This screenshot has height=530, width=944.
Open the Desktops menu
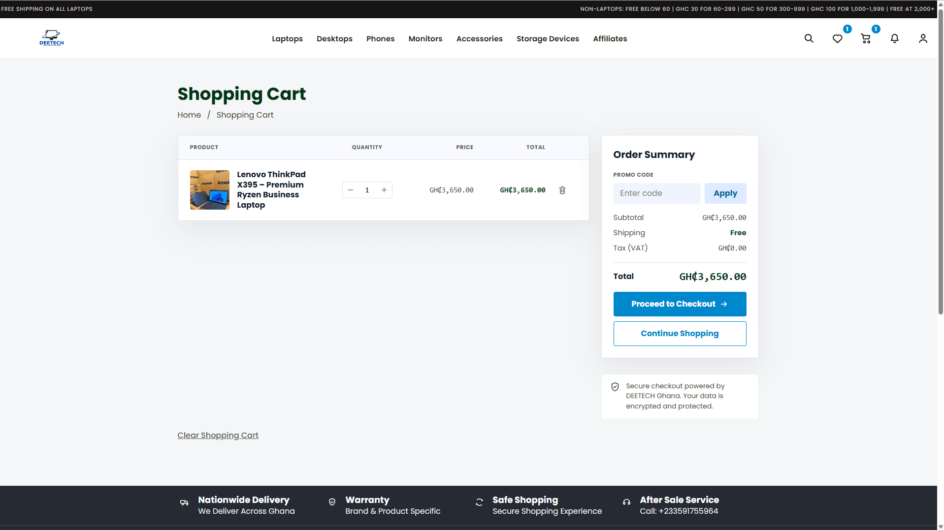coord(334,38)
